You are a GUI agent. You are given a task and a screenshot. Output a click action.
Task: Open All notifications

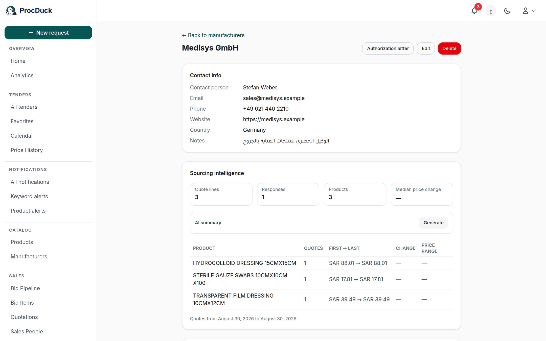coord(30,182)
